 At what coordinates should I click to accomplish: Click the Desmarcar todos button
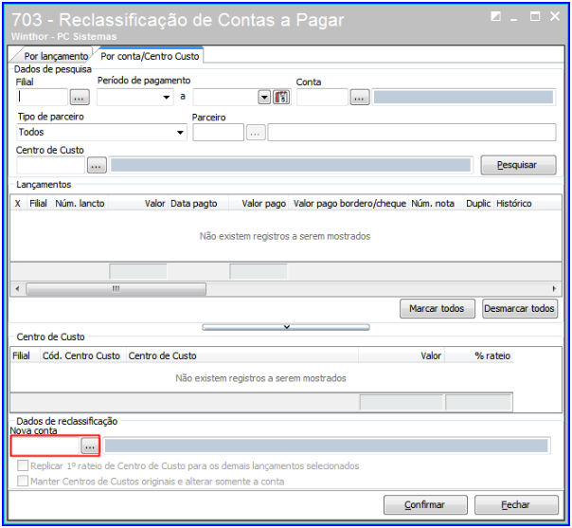pyautogui.click(x=520, y=308)
